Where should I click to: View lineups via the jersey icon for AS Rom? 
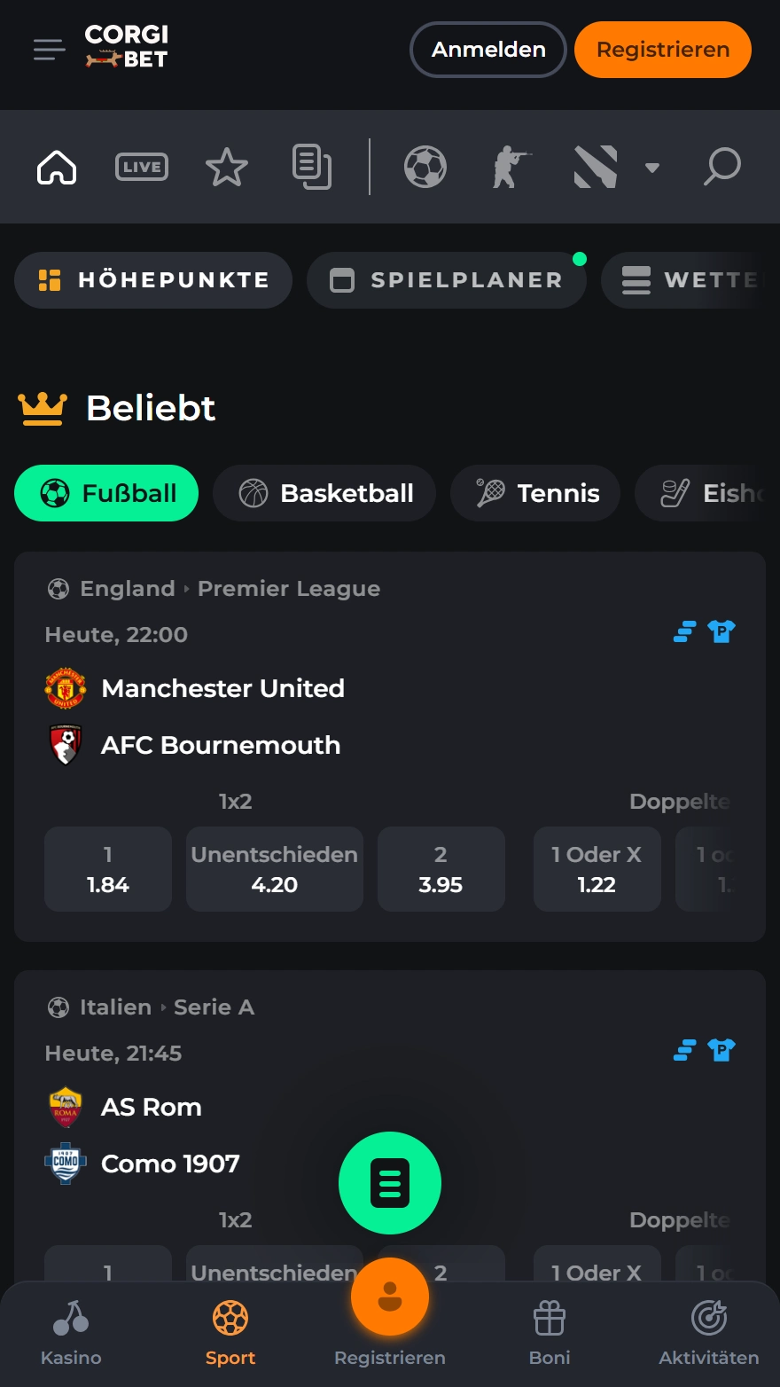point(721,1050)
